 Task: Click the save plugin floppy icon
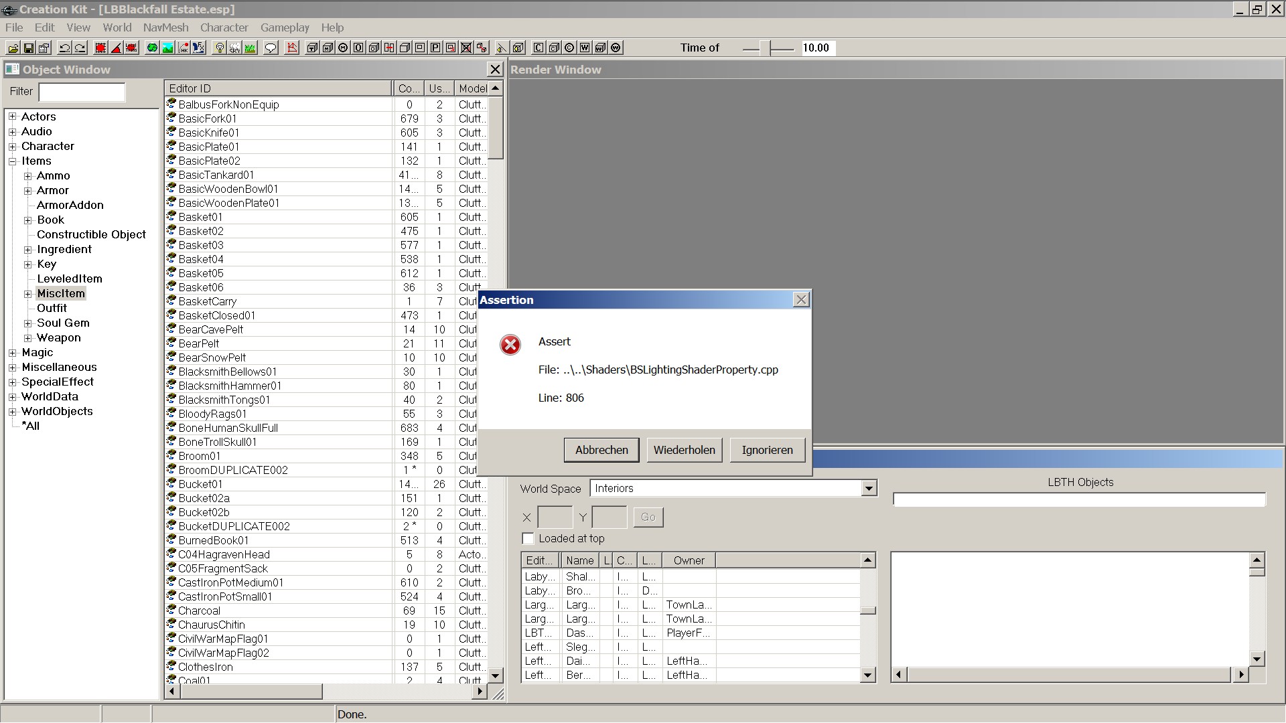pyautogui.click(x=29, y=48)
